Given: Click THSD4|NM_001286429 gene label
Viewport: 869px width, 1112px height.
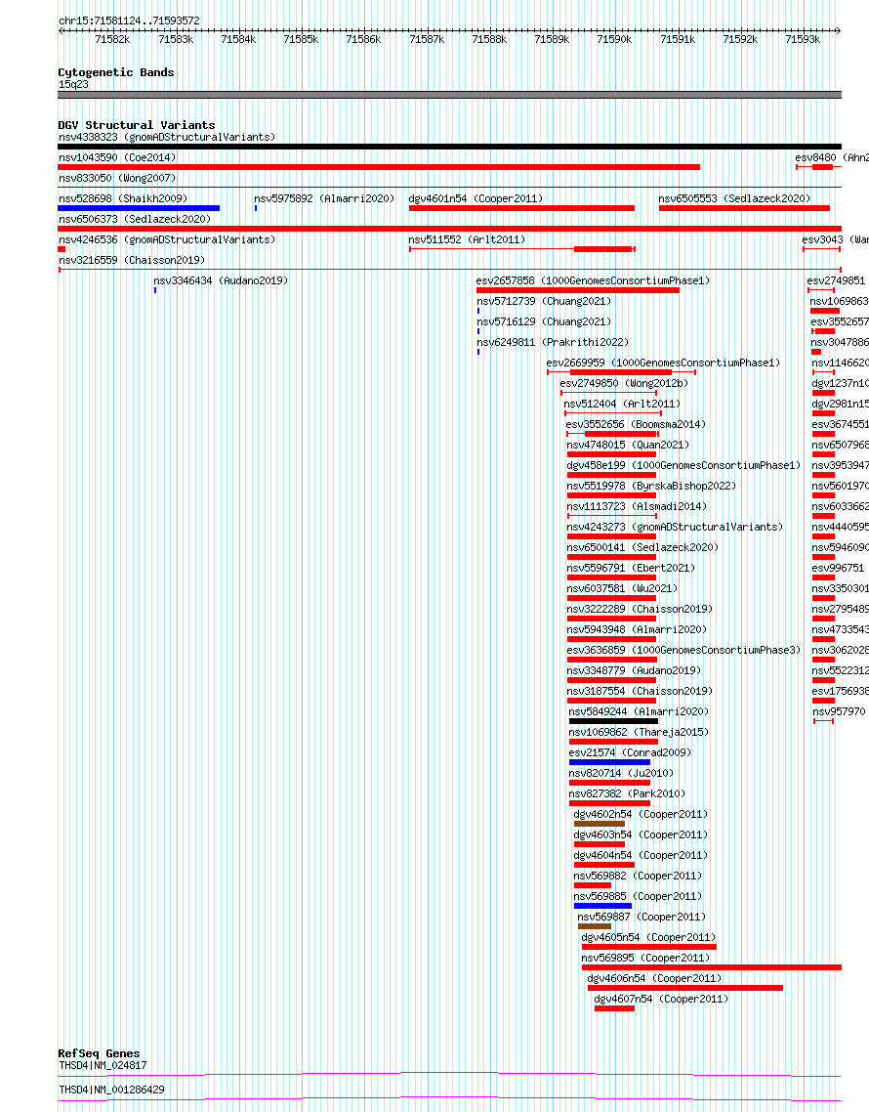Looking at the screenshot, I should point(111,1091).
